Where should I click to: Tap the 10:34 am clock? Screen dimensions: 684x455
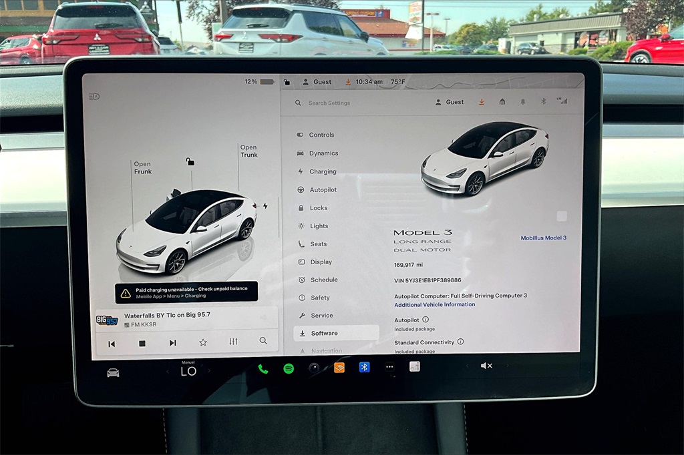coord(369,81)
